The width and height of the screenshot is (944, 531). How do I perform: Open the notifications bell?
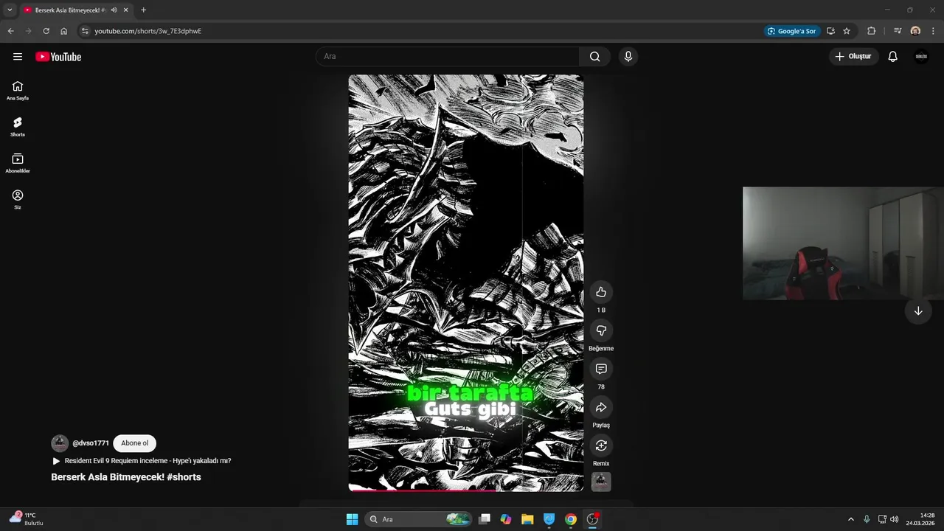click(892, 57)
